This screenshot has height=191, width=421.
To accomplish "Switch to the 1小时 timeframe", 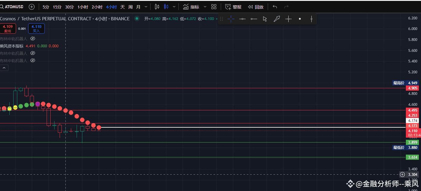I will tap(83, 6).
